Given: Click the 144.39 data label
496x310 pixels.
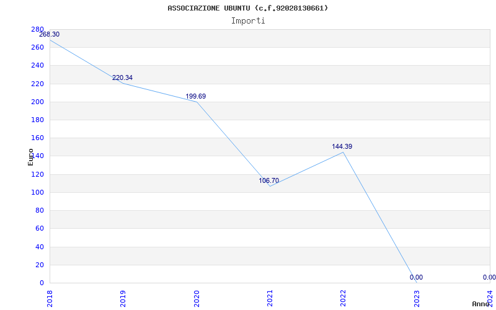Looking at the screenshot, I should [x=342, y=146].
